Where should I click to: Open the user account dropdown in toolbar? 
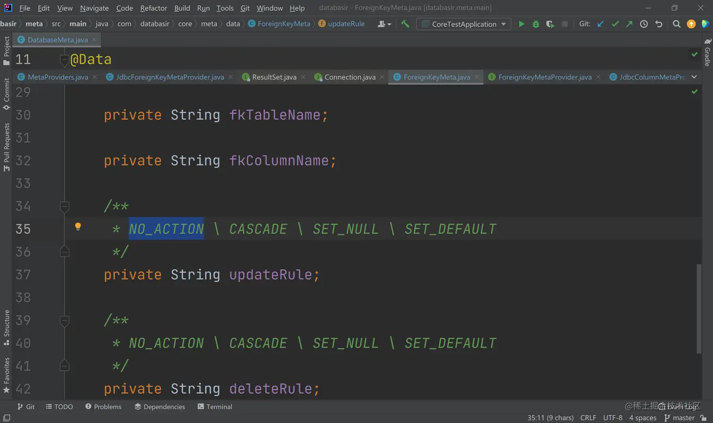(x=384, y=24)
